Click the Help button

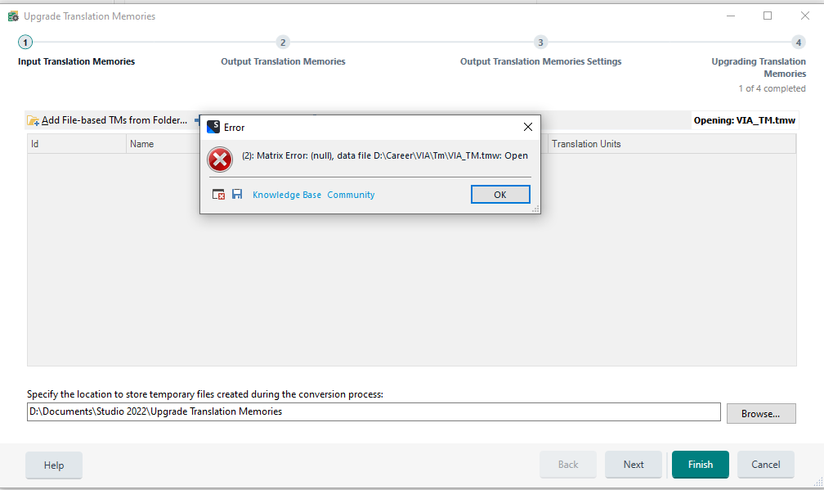[x=54, y=465]
